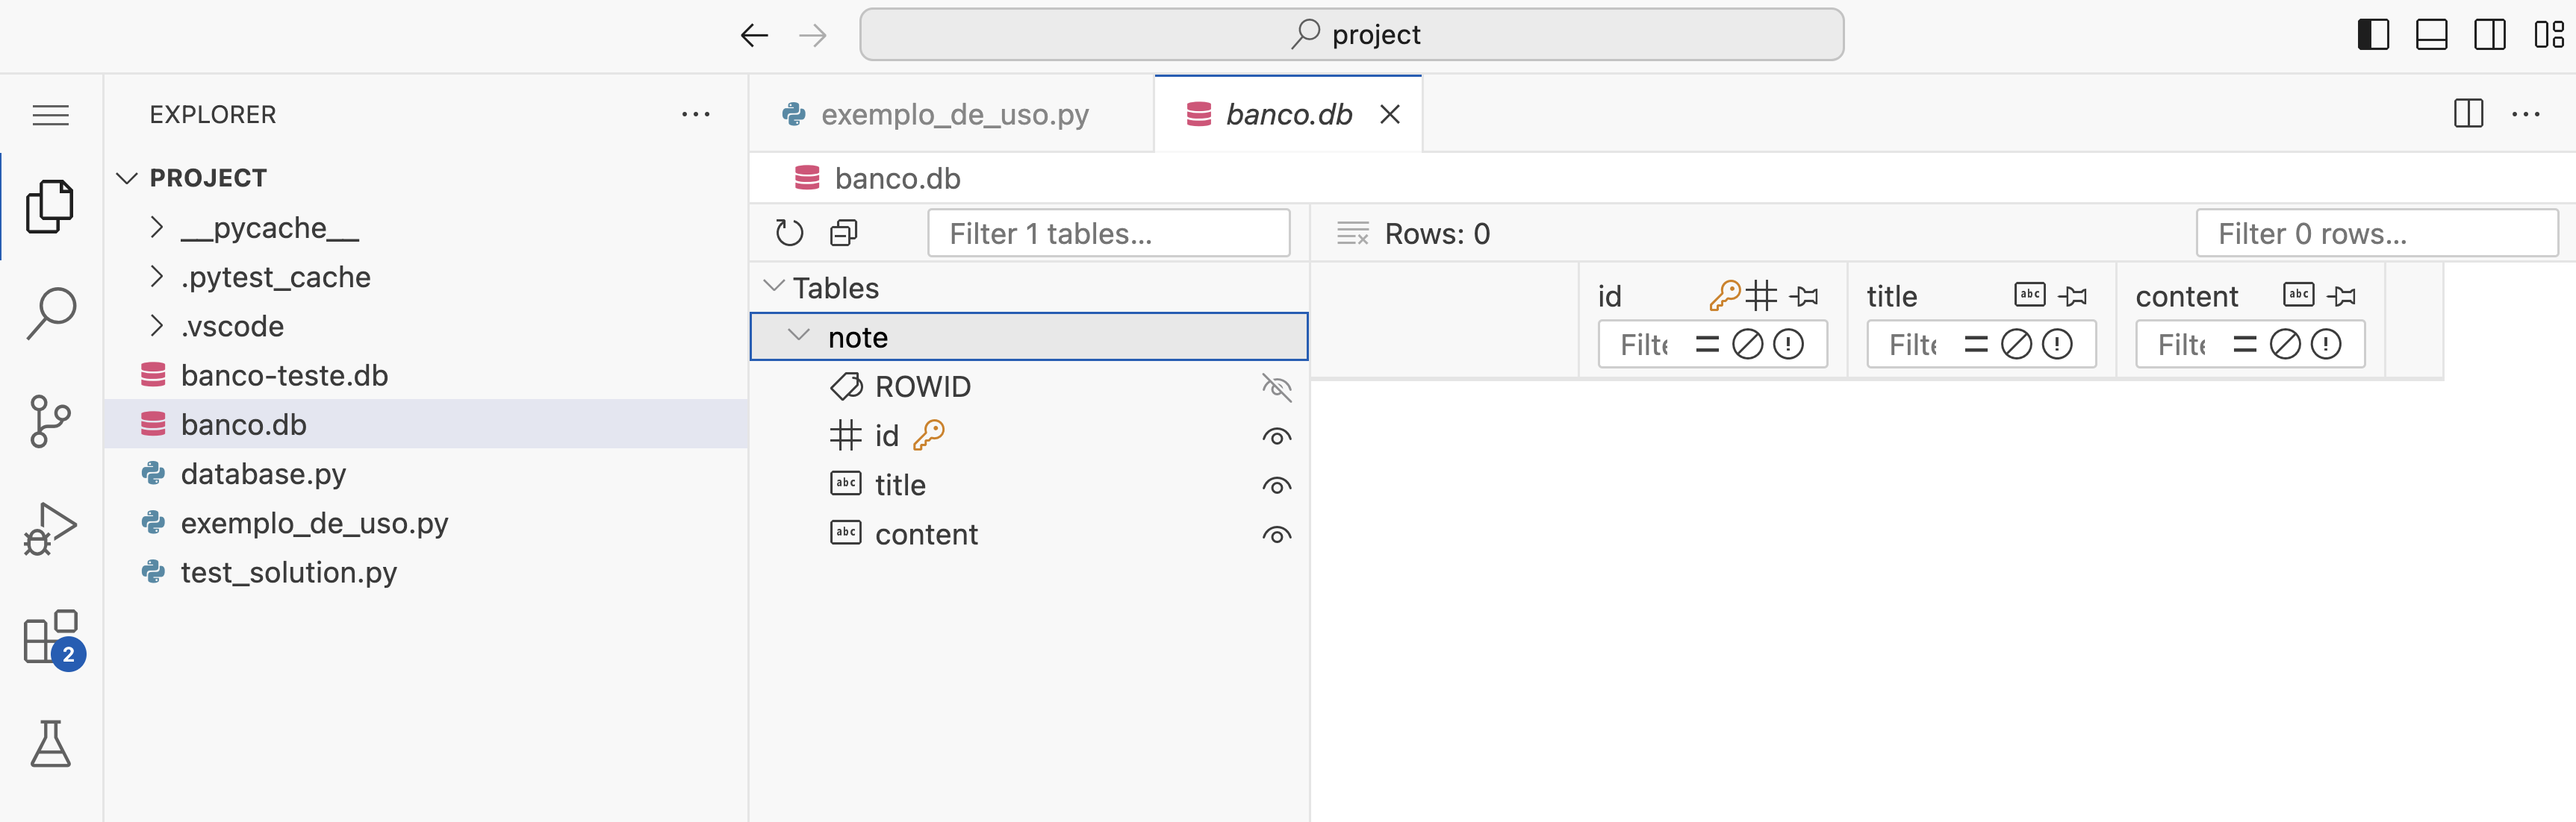
Task: Expand the __pycache__ folder
Action: (x=157, y=228)
